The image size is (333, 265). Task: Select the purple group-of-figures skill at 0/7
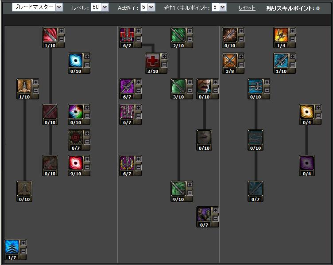204,214
